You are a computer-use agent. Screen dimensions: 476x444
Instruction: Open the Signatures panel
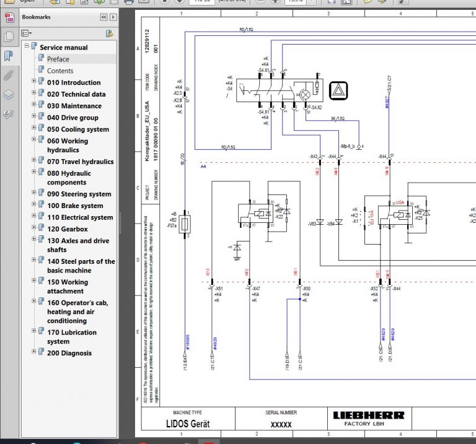point(8,115)
